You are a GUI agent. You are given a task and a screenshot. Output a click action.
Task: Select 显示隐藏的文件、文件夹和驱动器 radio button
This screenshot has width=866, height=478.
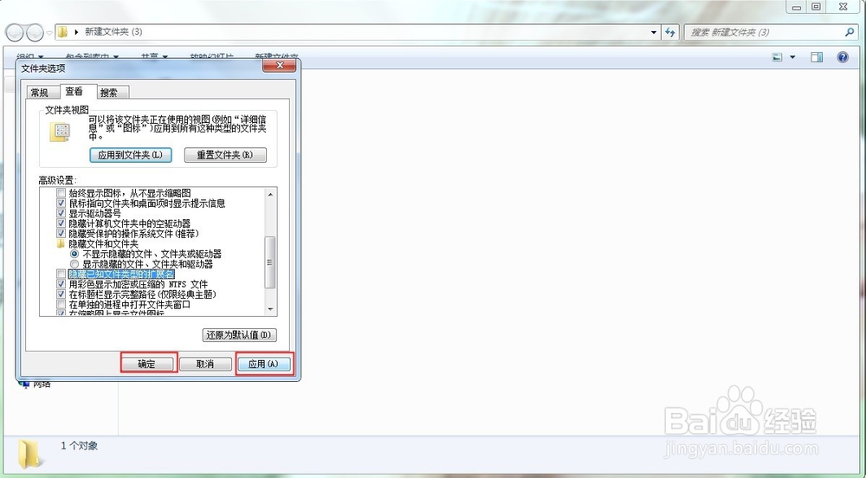(x=74, y=264)
